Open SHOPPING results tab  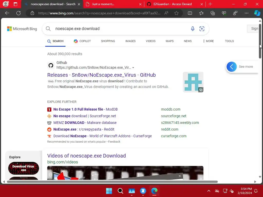(108, 41)
